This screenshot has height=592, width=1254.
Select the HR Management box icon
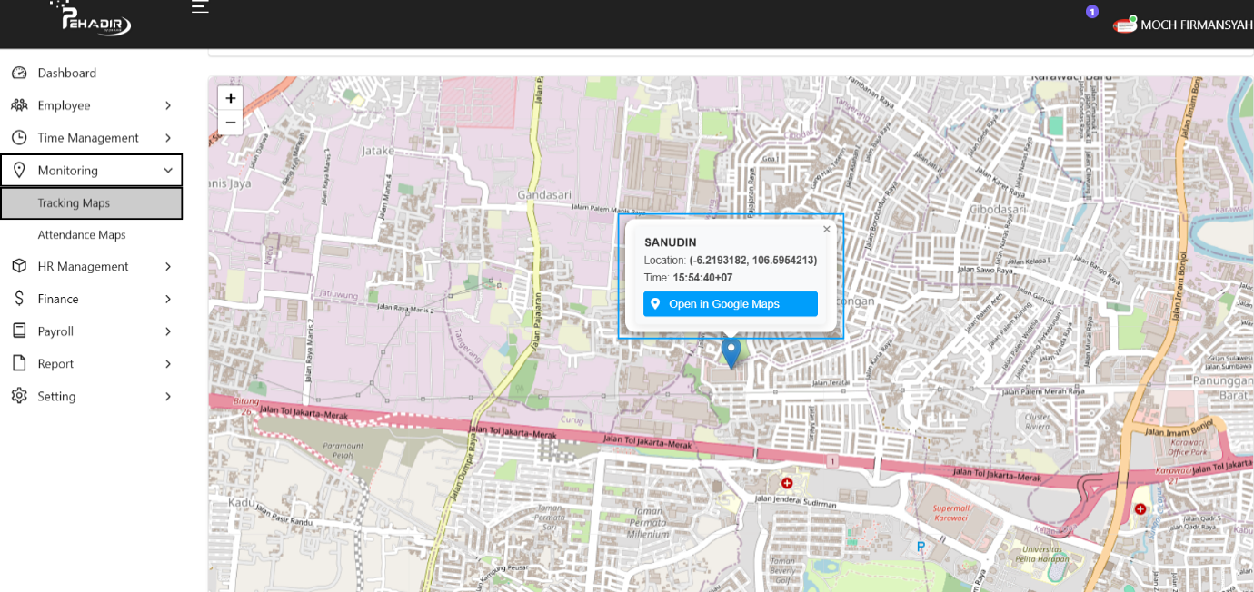[19, 266]
